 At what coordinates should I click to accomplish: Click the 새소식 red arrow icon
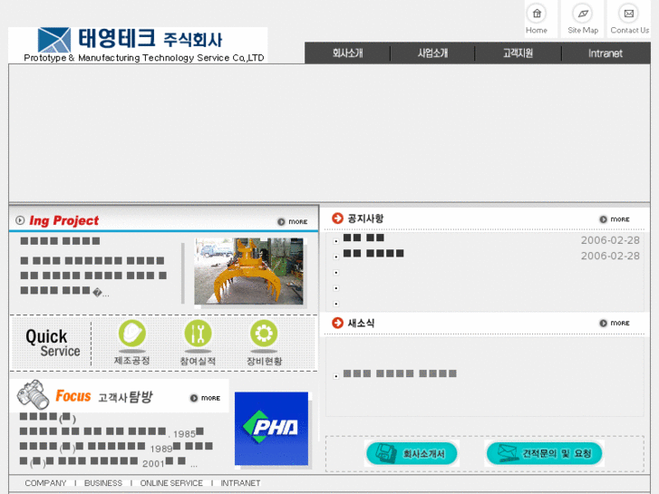[337, 323]
